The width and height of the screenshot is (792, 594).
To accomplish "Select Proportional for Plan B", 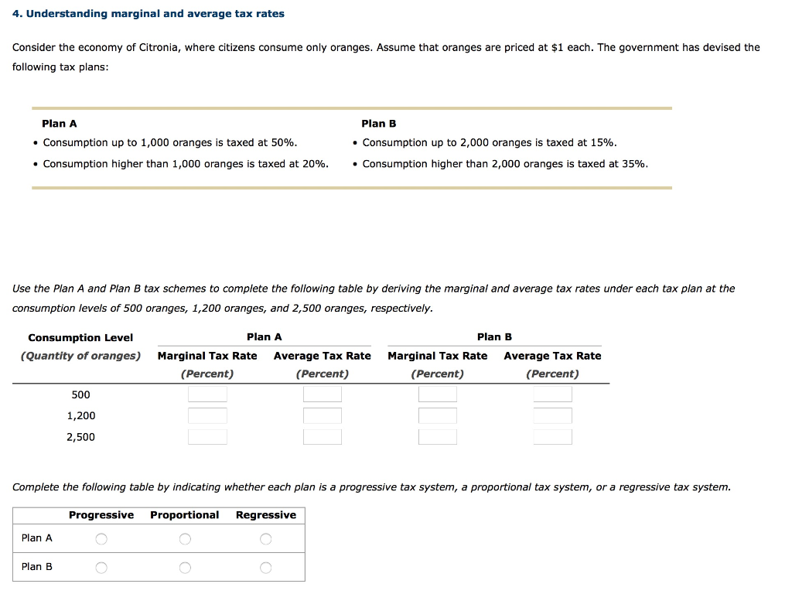I will (x=185, y=567).
